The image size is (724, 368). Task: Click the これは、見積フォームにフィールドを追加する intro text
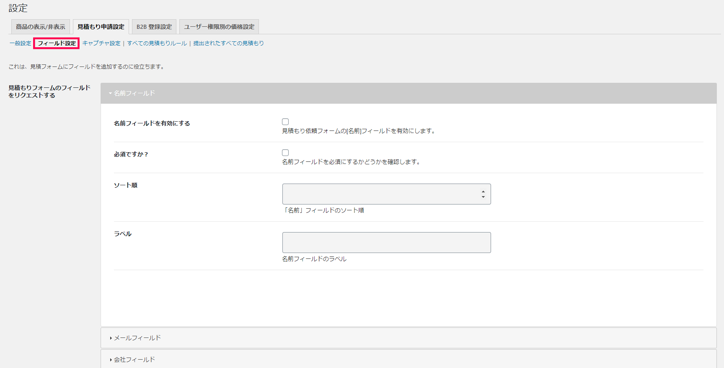(x=87, y=66)
